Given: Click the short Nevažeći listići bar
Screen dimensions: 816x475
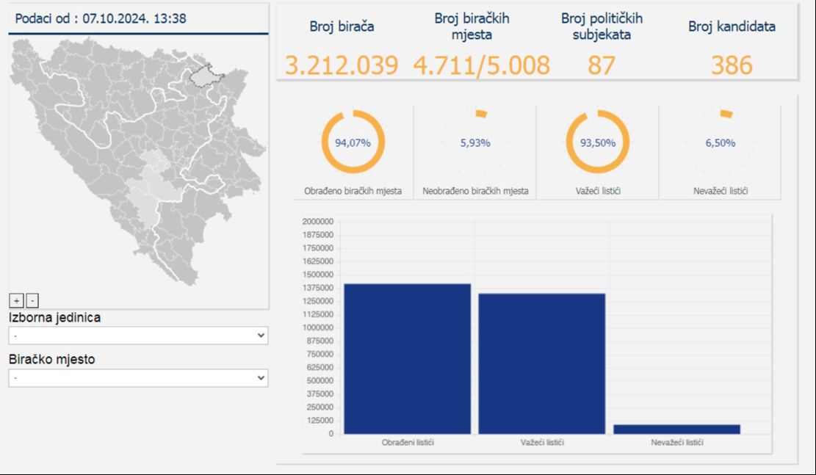Looking at the screenshot, I should click(x=676, y=429).
